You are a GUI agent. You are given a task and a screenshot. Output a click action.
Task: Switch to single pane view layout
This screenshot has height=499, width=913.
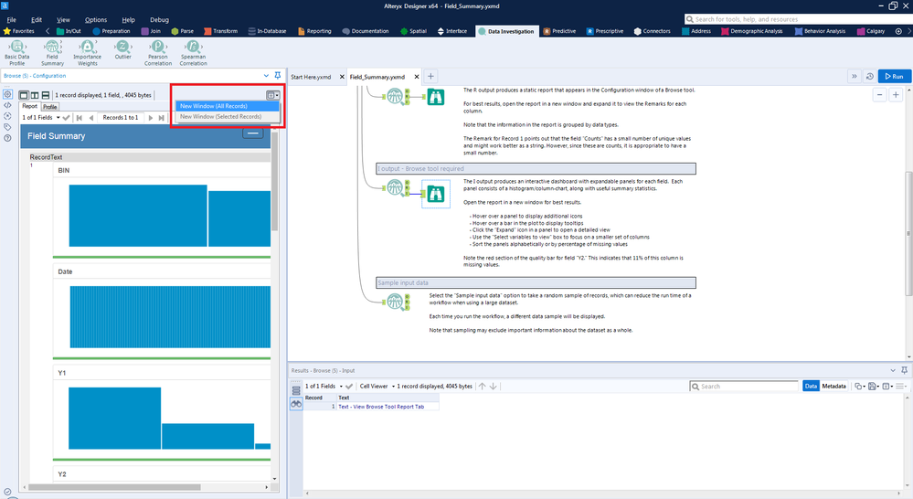pyautogui.click(x=24, y=95)
